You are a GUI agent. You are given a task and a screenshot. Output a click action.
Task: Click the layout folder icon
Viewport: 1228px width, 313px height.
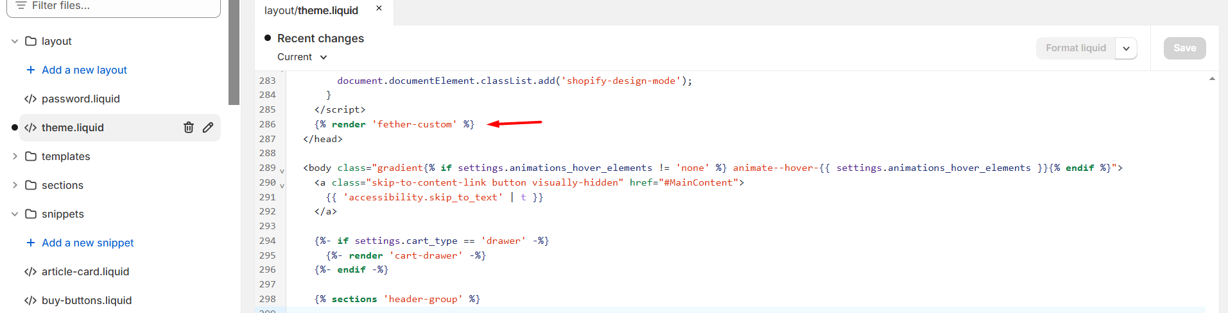click(31, 41)
